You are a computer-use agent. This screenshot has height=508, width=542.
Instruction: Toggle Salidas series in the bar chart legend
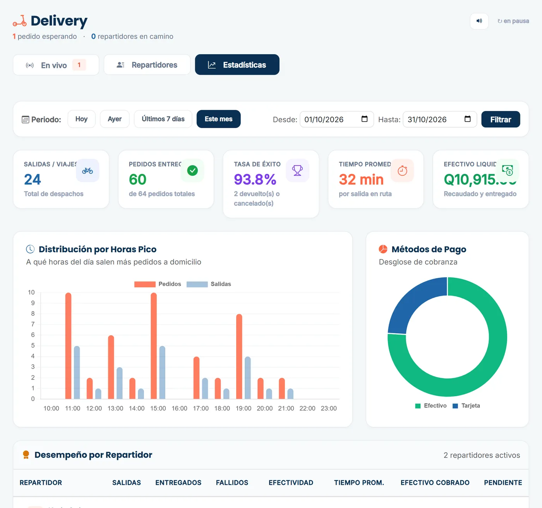click(x=209, y=284)
